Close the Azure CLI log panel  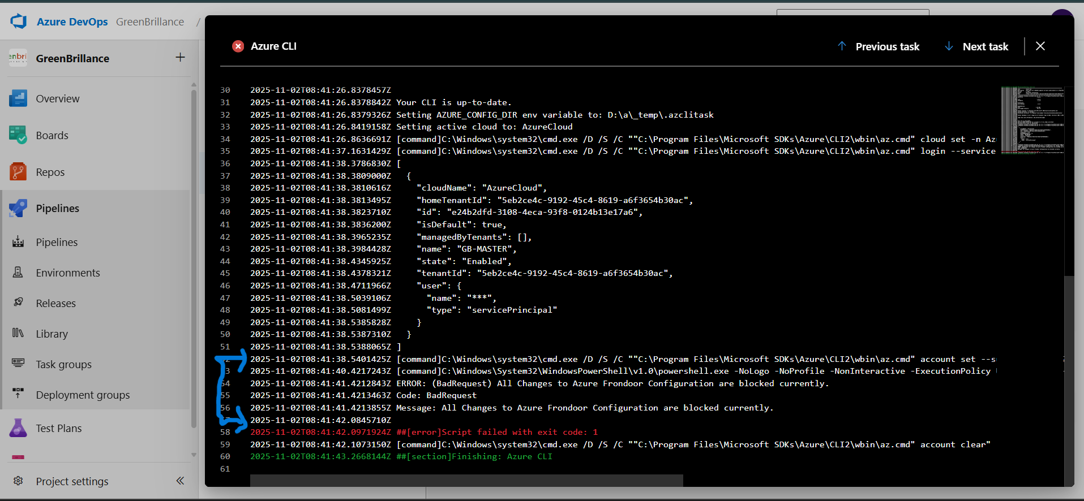(x=1040, y=46)
